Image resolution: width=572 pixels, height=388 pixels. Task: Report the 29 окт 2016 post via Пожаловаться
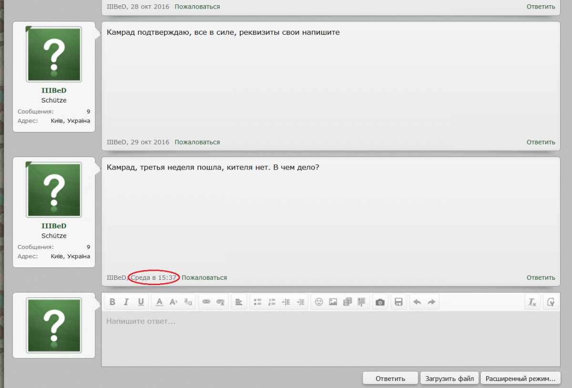point(197,142)
